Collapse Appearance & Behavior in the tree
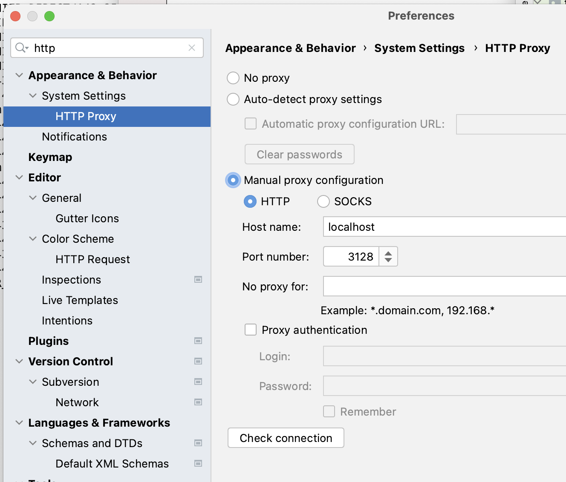The height and width of the screenshot is (482, 566). pos(19,75)
